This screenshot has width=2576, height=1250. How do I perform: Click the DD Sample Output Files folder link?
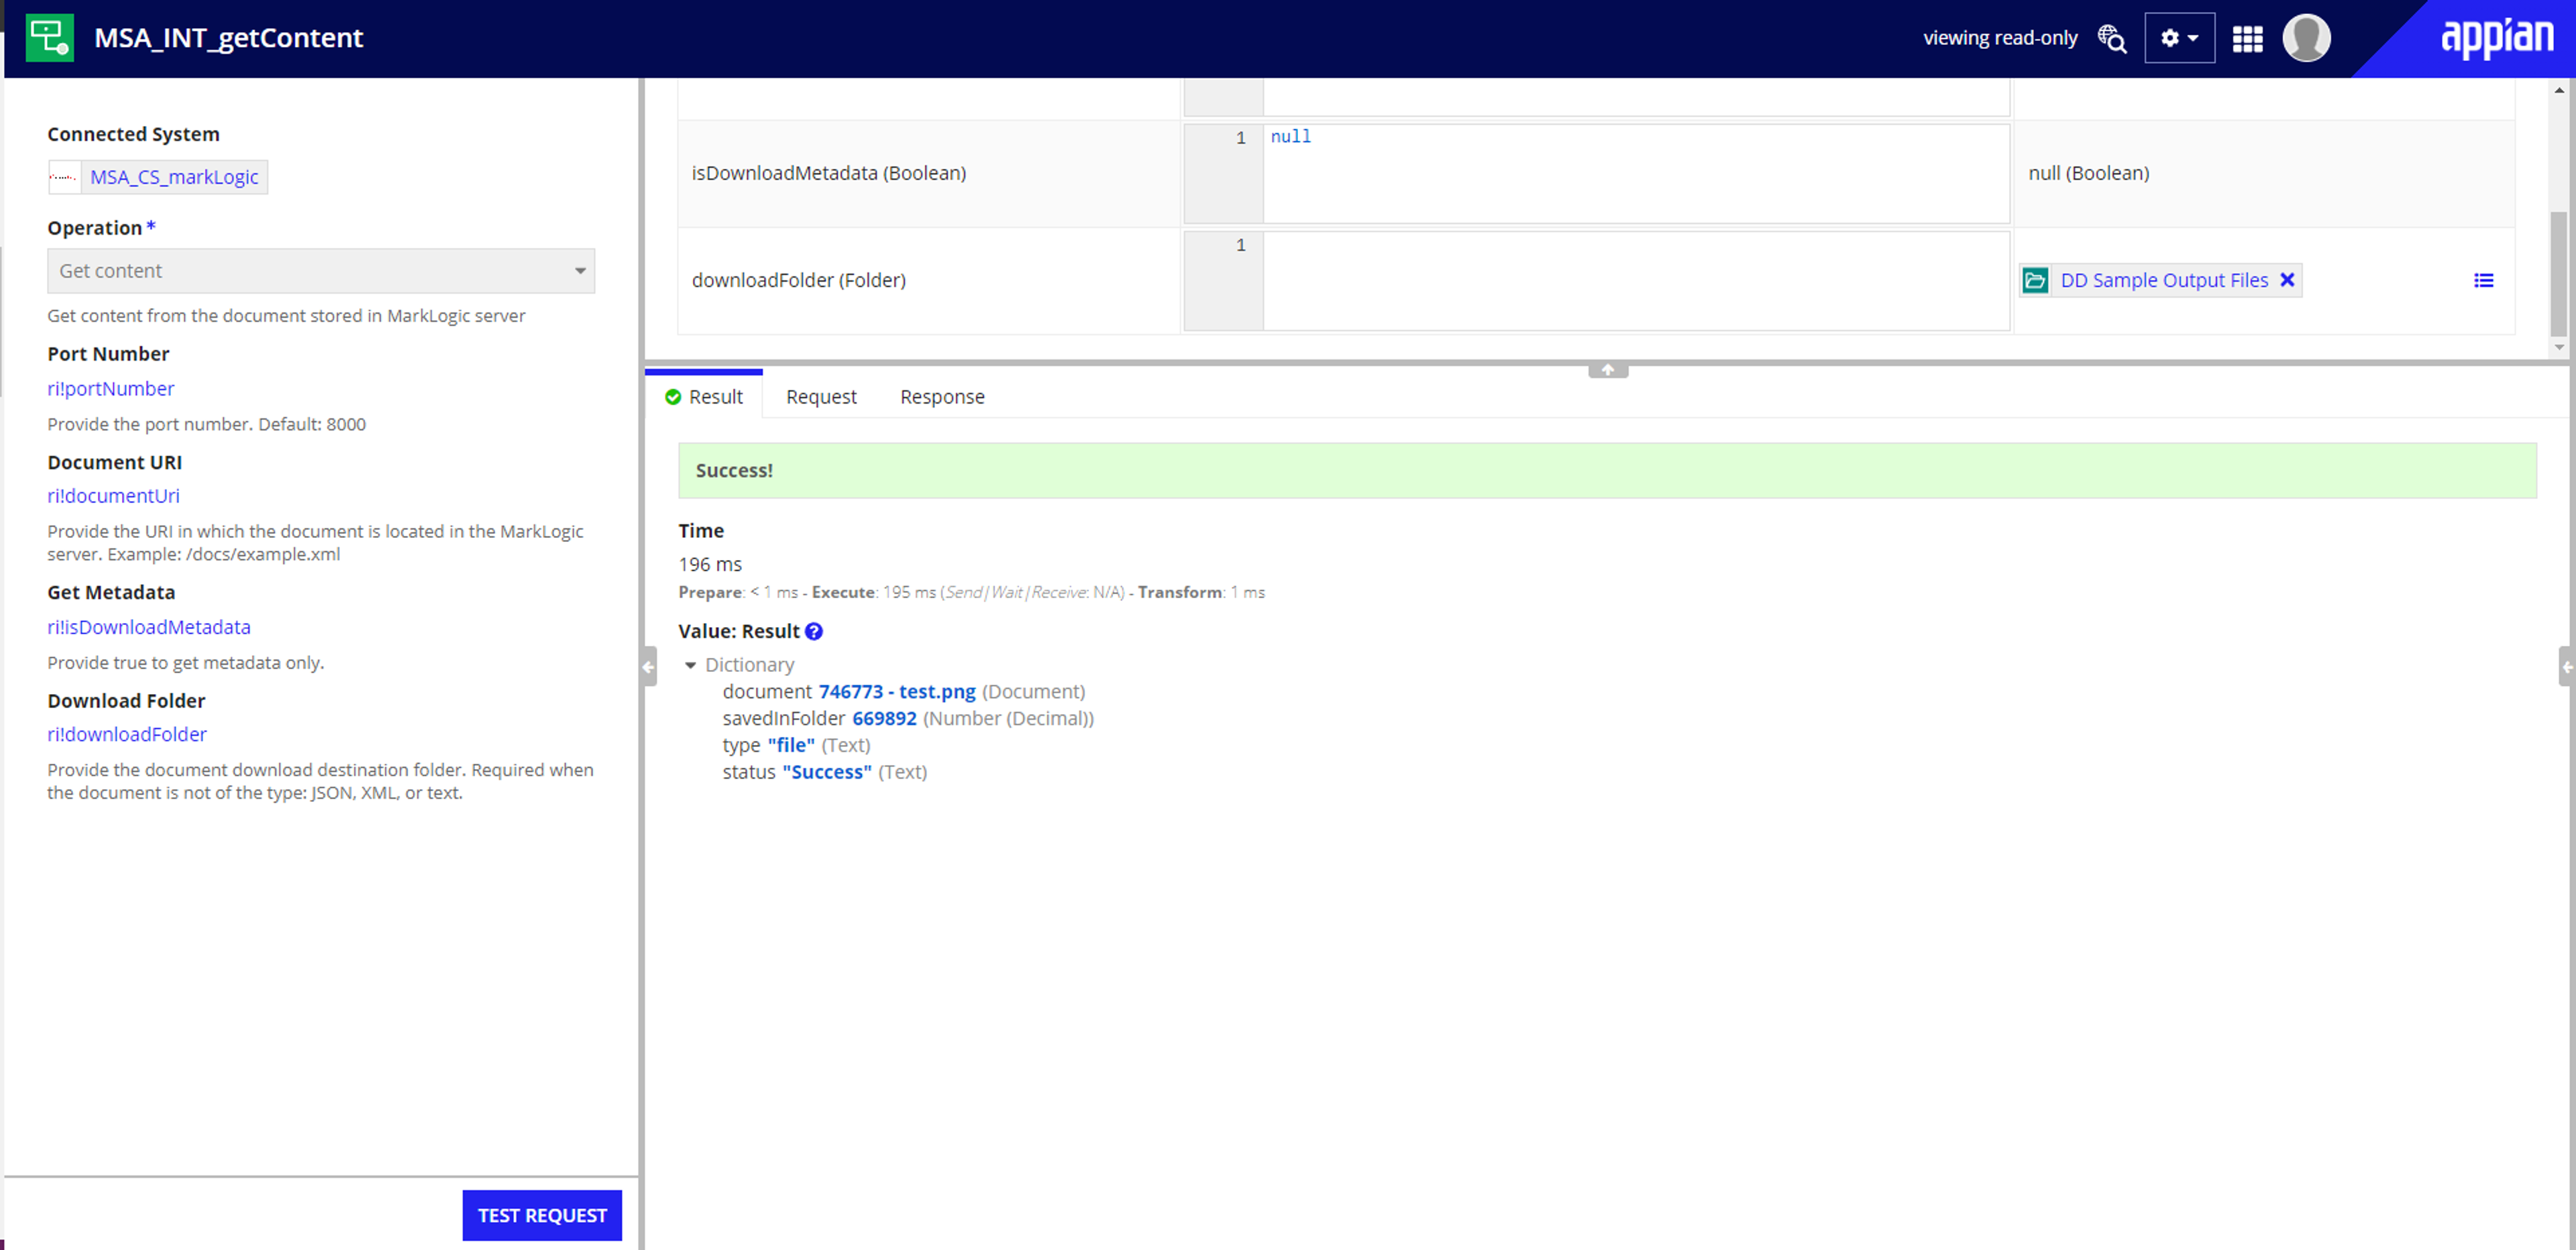pos(2164,281)
